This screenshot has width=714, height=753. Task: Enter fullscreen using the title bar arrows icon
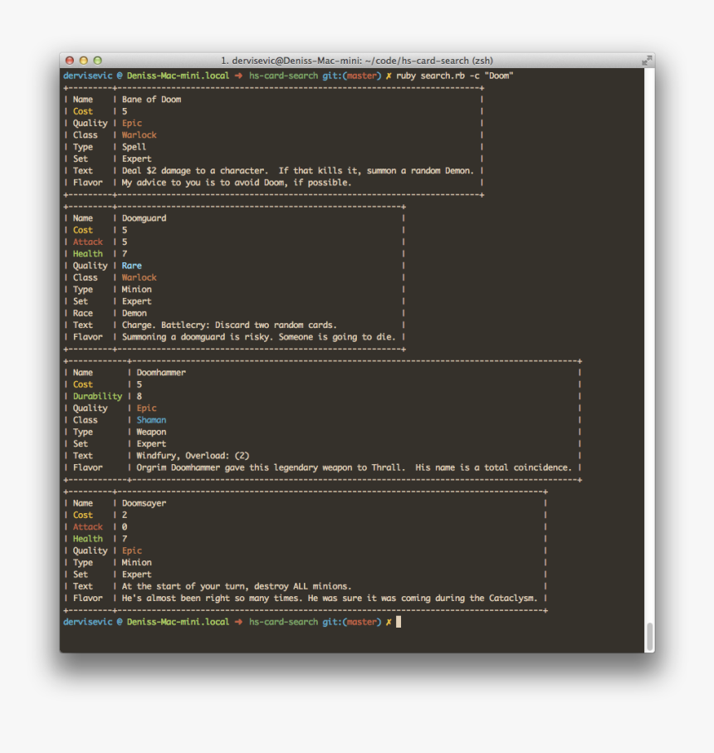pos(646,61)
